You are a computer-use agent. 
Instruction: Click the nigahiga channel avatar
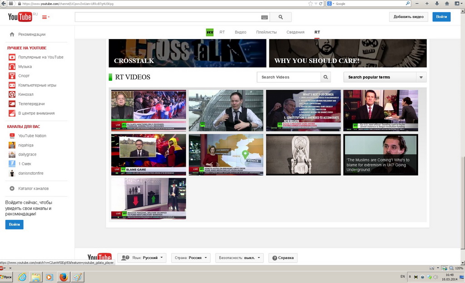point(12,145)
